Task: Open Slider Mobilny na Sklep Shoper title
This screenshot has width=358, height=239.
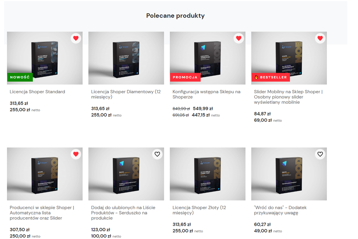Action: (288, 97)
